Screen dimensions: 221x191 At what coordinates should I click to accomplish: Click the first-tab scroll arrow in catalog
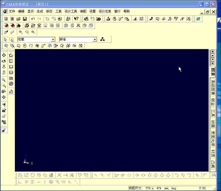pyautogui.click(x=212, y=52)
